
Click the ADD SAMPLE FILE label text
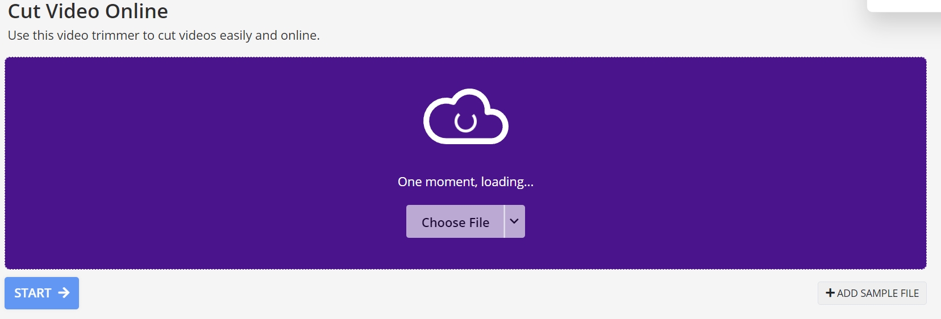point(878,293)
